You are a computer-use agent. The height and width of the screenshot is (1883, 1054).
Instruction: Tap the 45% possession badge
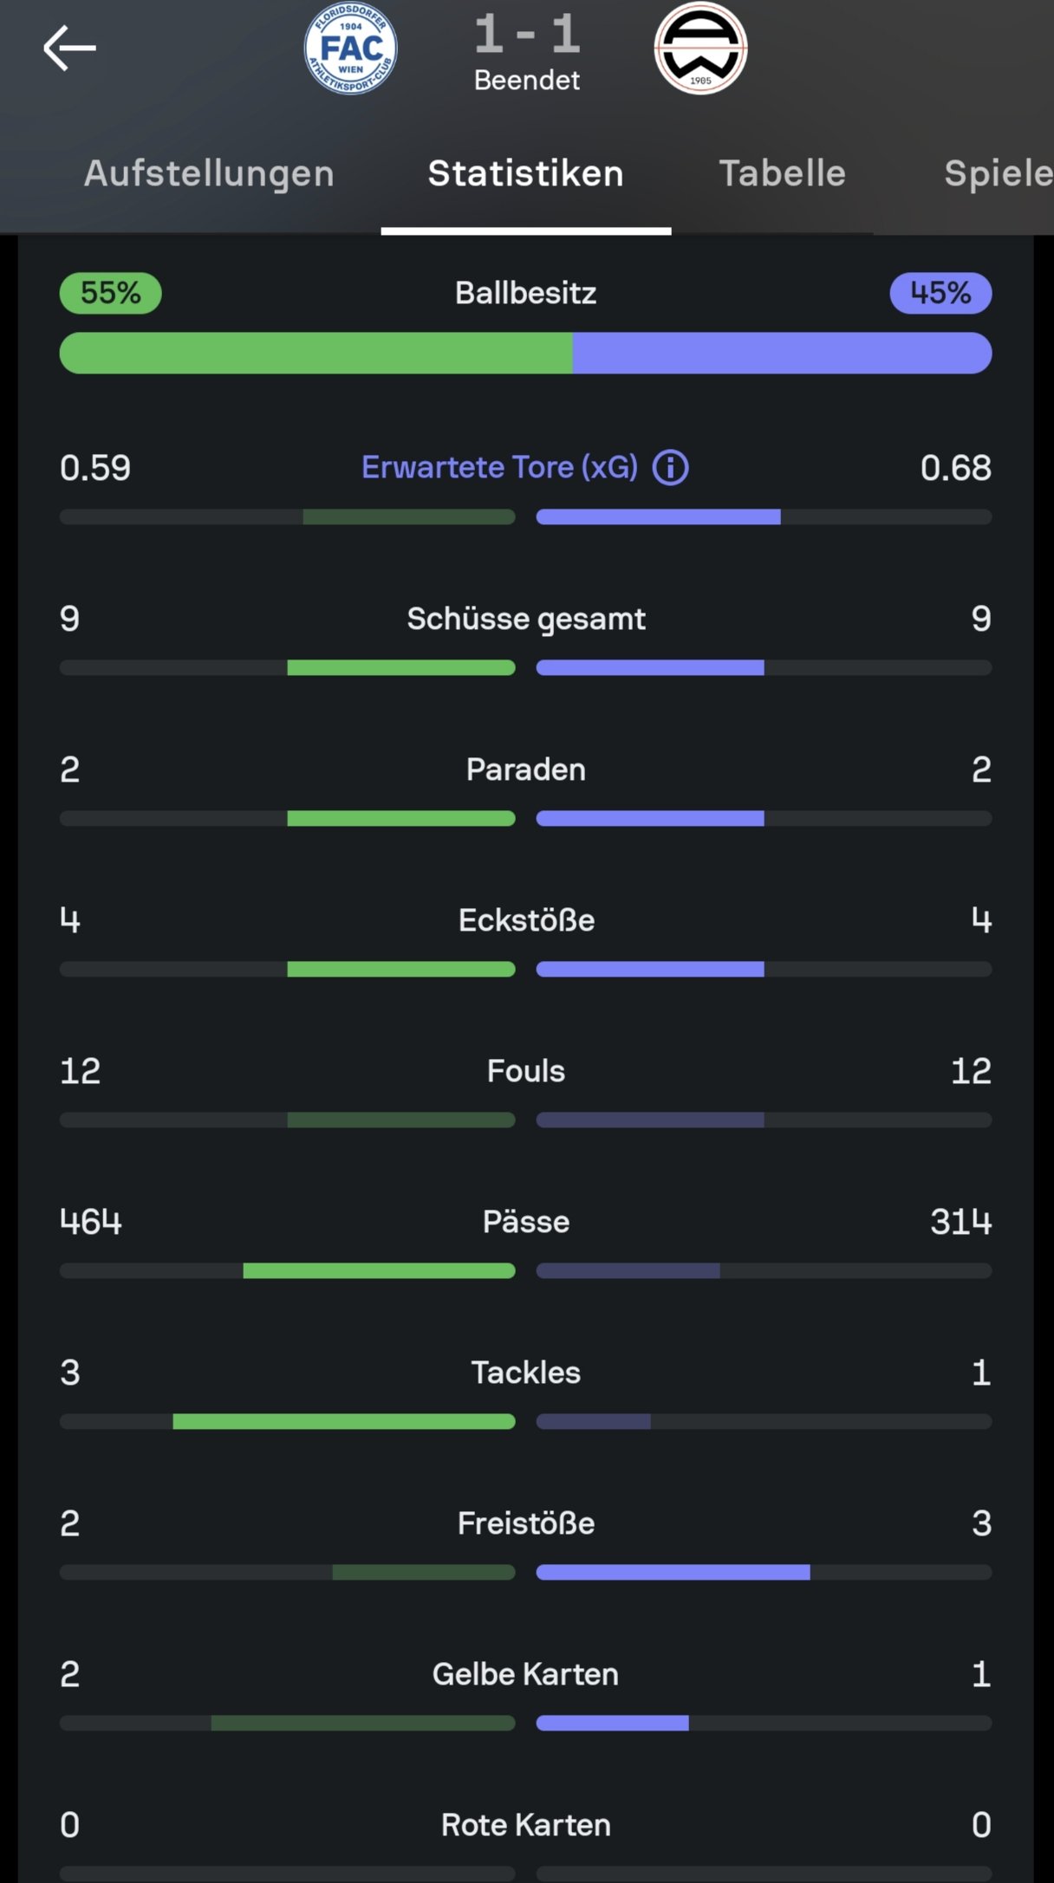tap(940, 293)
